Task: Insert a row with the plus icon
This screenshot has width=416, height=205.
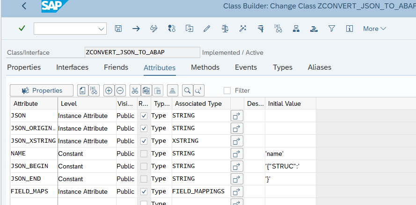Action: click(109, 91)
